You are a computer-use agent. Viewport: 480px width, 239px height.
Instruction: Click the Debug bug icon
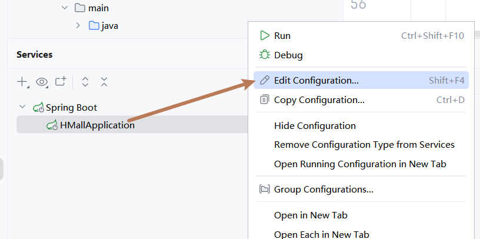click(265, 55)
